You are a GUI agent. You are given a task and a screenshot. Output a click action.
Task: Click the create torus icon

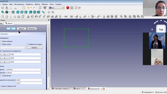pyautogui.click(x=15, y=16)
